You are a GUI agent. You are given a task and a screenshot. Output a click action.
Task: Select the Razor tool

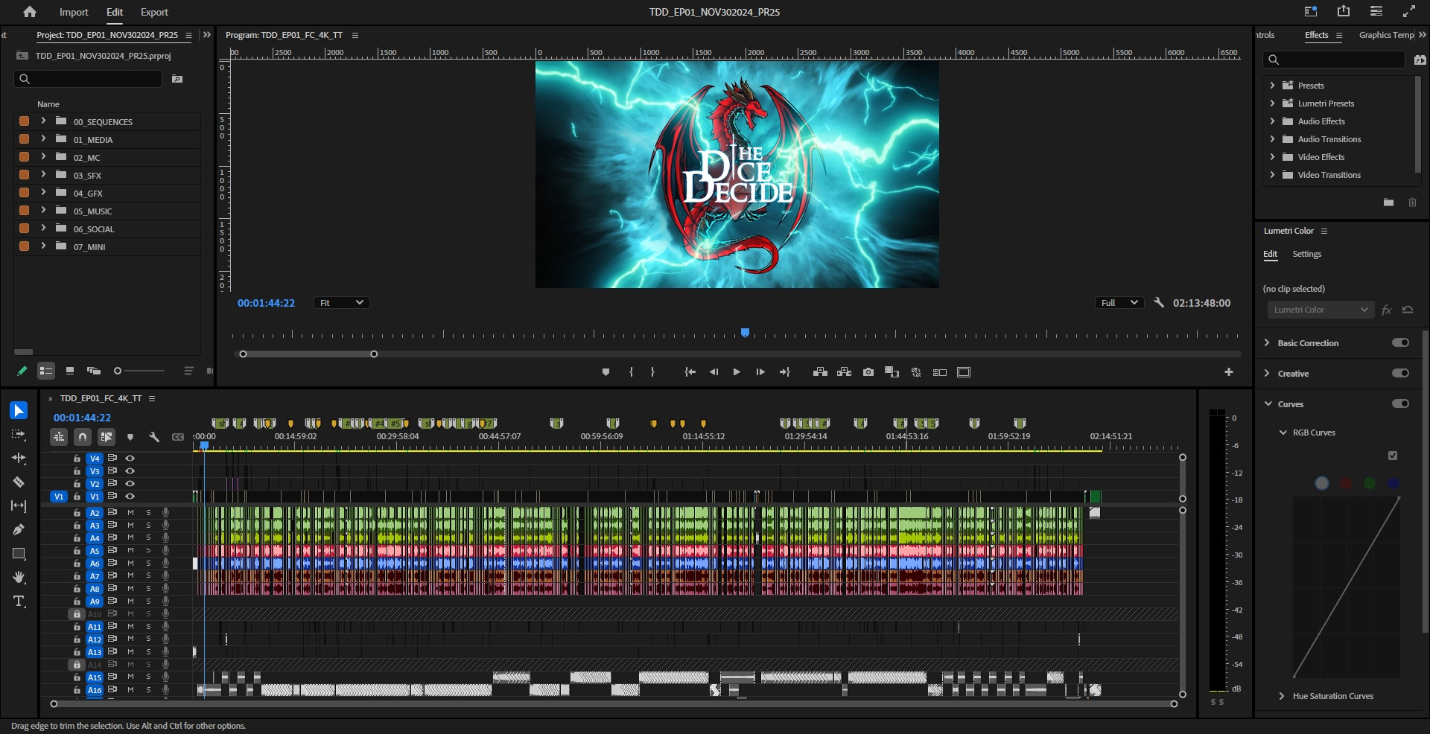pos(19,482)
